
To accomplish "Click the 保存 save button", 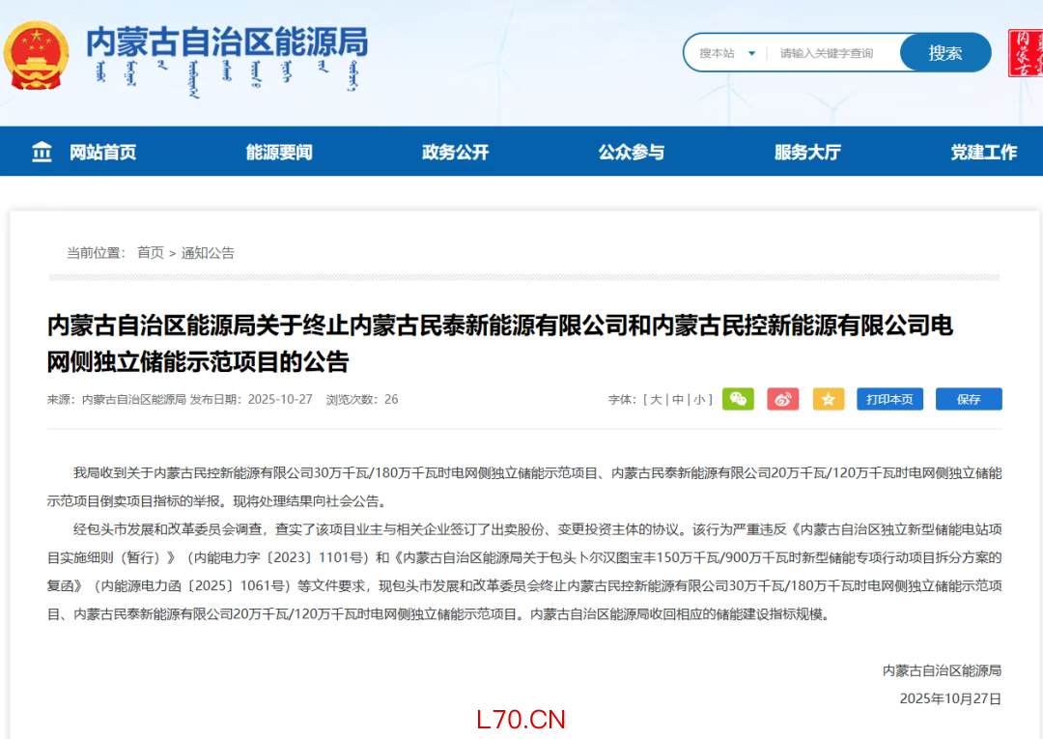I will click(968, 399).
